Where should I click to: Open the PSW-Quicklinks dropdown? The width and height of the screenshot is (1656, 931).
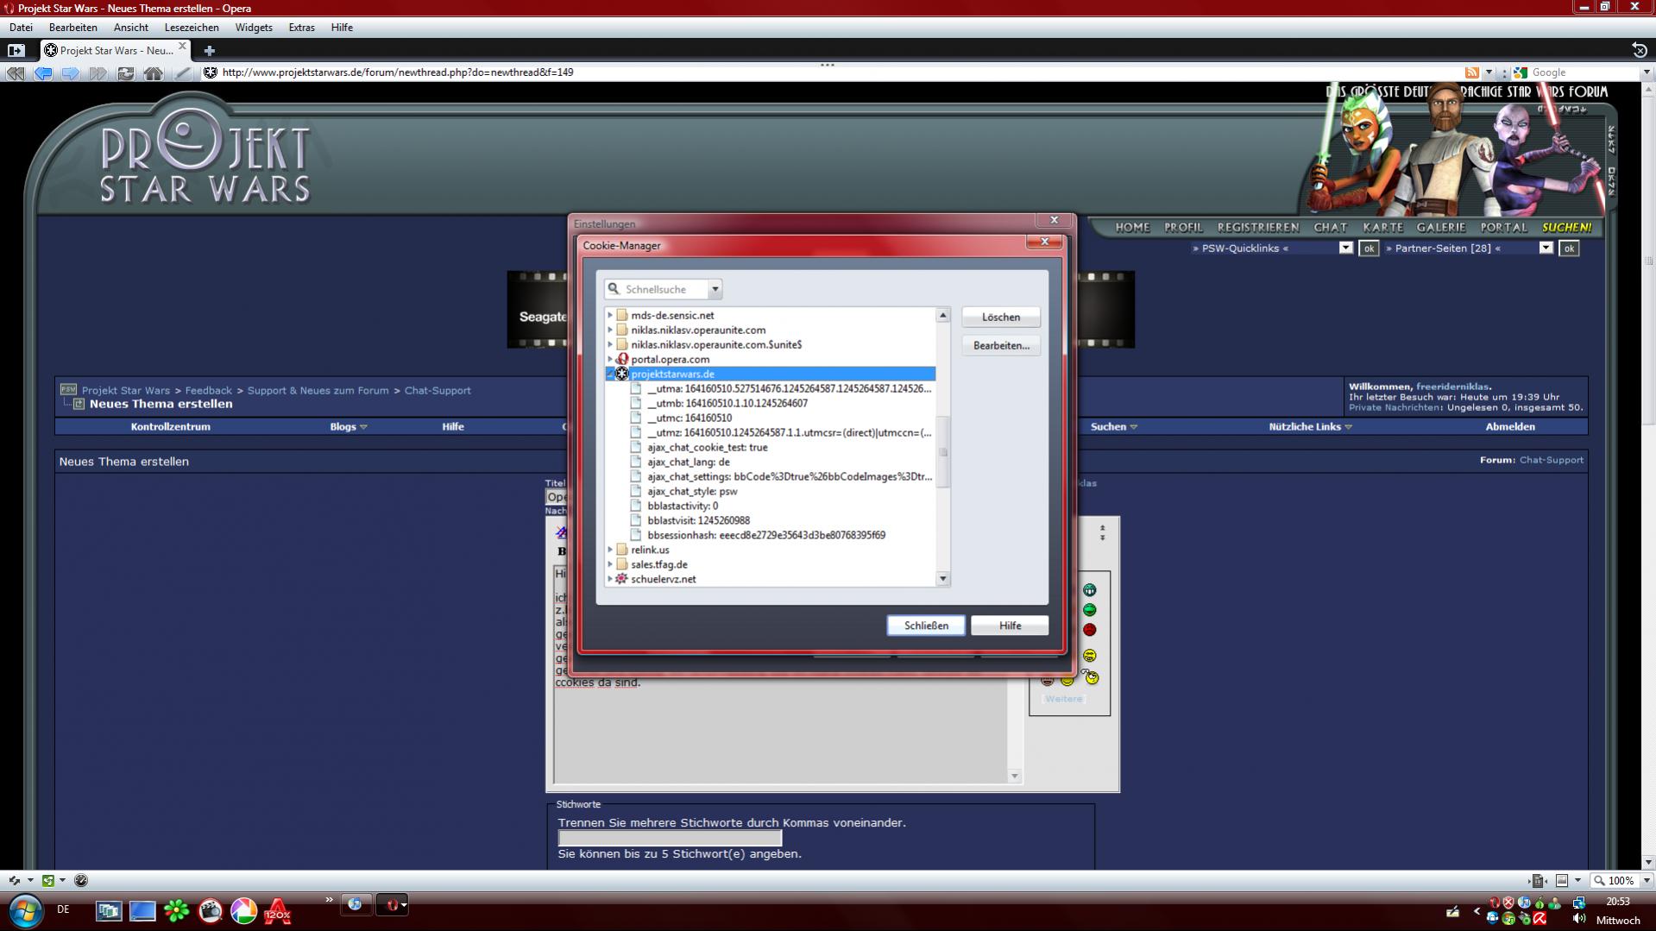pyautogui.click(x=1345, y=248)
